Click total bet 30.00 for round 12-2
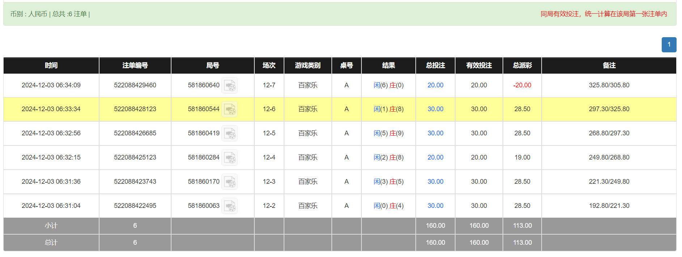The height and width of the screenshot is (257, 682). click(x=435, y=206)
